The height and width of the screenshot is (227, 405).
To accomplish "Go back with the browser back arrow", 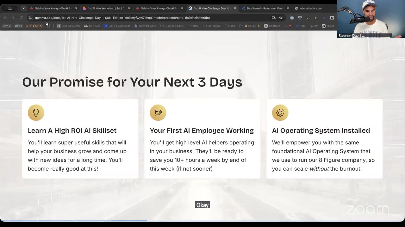I will [x=5, y=18].
